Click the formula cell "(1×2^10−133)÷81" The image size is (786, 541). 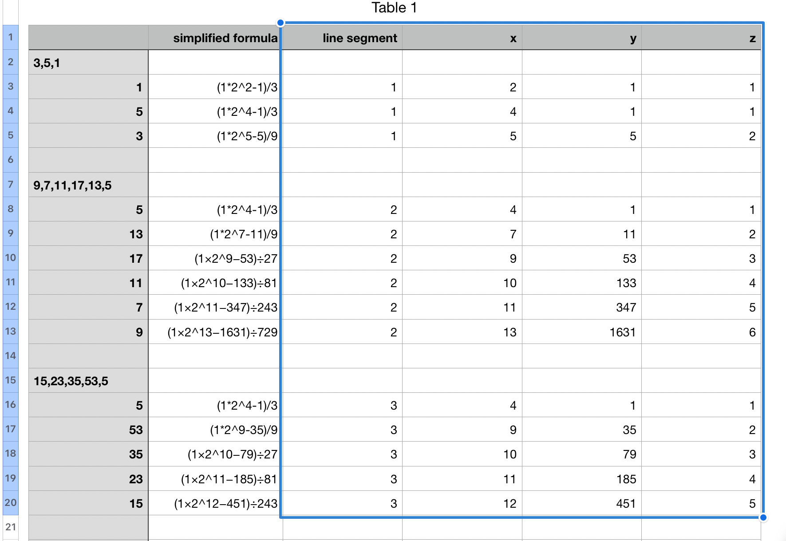coord(215,283)
